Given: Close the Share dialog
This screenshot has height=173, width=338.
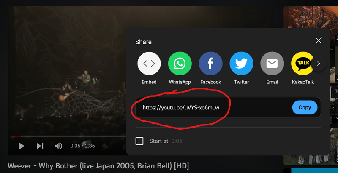Looking at the screenshot, I should click(319, 40).
